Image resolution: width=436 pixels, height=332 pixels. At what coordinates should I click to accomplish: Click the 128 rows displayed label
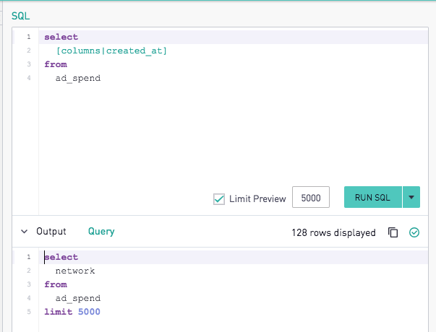[x=333, y=232]
